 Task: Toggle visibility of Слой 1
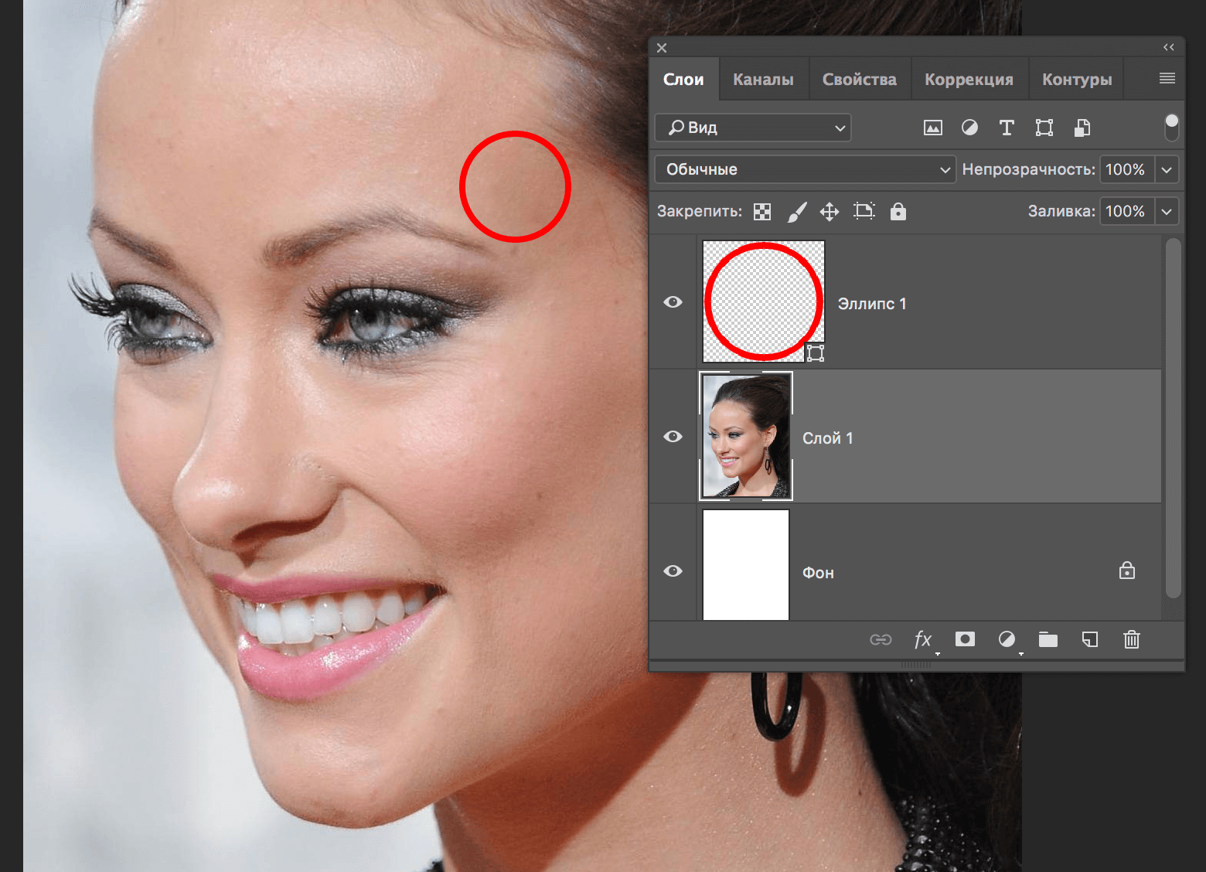click(x=673, y=437)
